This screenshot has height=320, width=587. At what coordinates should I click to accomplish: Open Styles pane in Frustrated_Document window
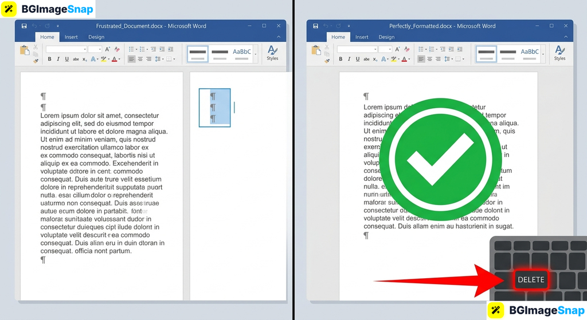(272, 53)
